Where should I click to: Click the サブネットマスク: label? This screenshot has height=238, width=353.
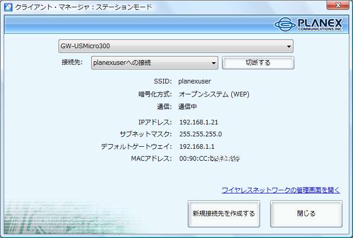click(x=146, y=134)
